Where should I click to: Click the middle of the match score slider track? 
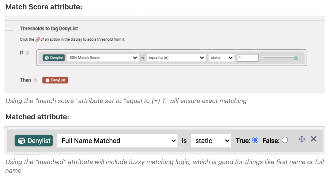coord(280,58)
